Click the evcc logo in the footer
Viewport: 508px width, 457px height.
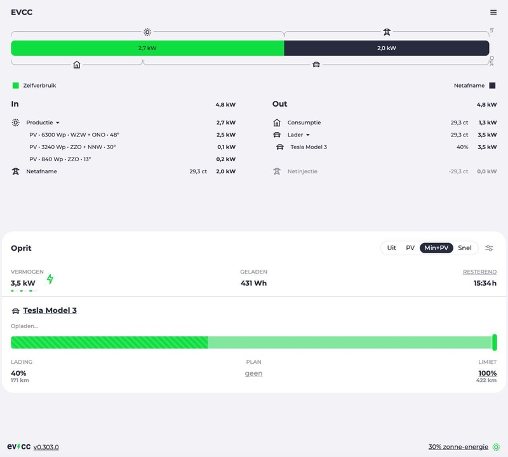tap(19, 447)
